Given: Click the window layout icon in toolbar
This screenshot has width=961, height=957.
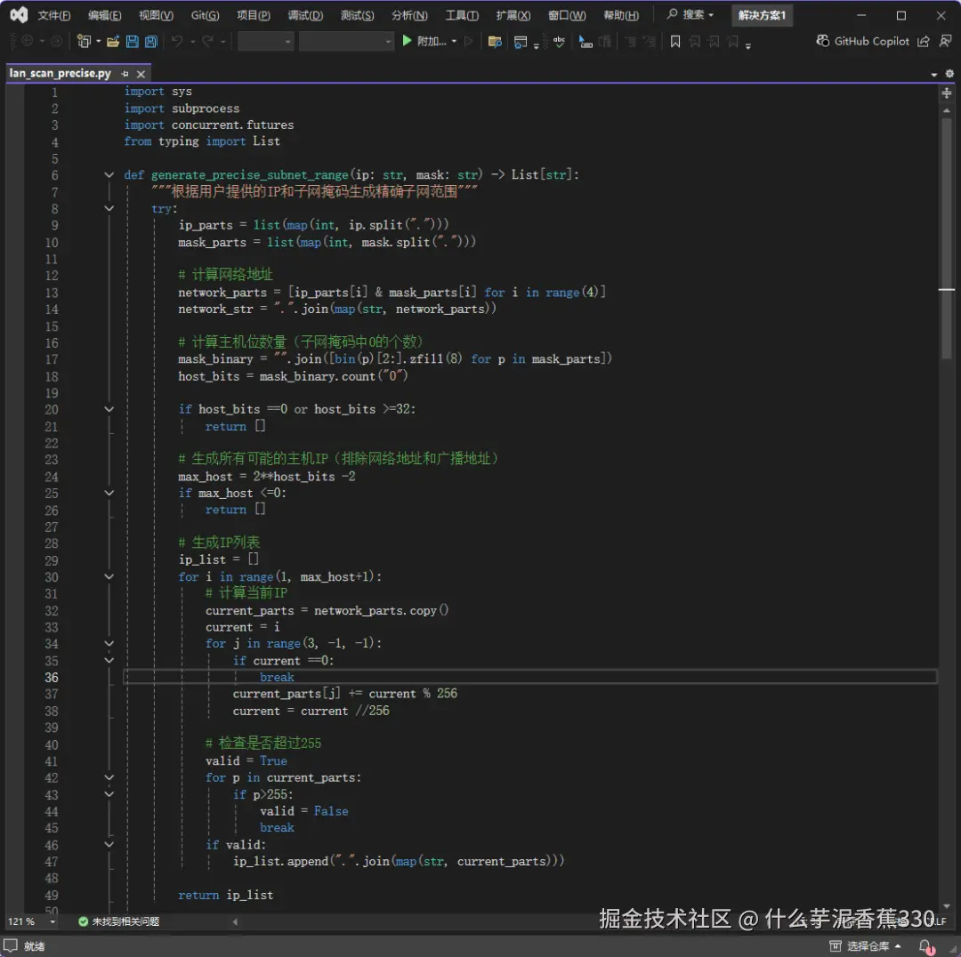Looking at the screenshot, I should coord(521,41).
